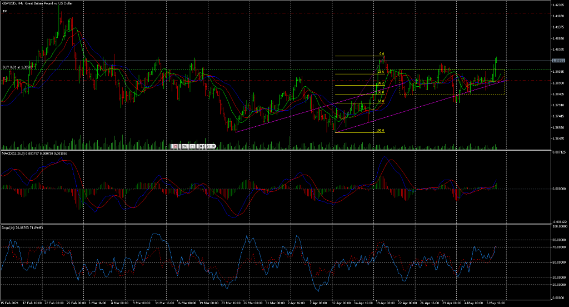This screenshot has height=307, width=569.
Task: Select the Fibonacci 23.6 level label
Action: click(x=381, y=72)
